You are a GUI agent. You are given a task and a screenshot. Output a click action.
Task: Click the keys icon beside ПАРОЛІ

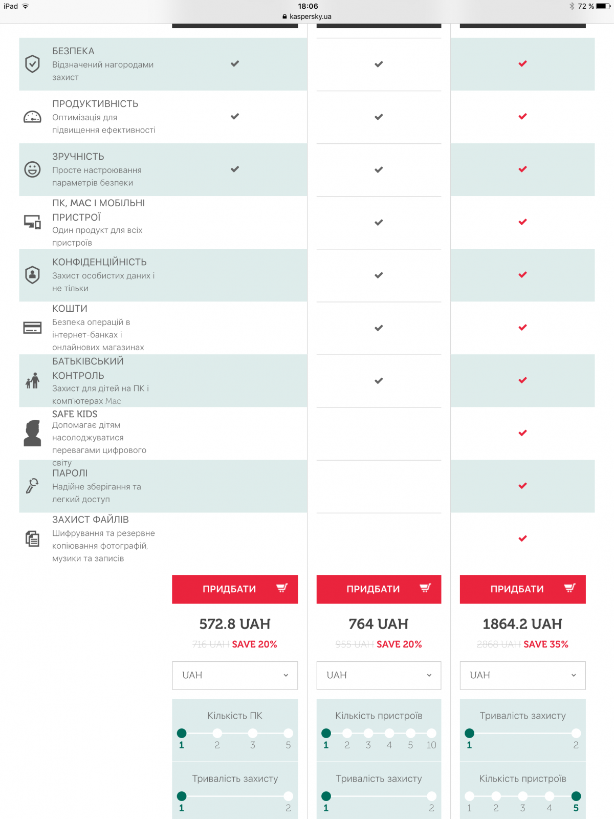(x=32, y=486)
